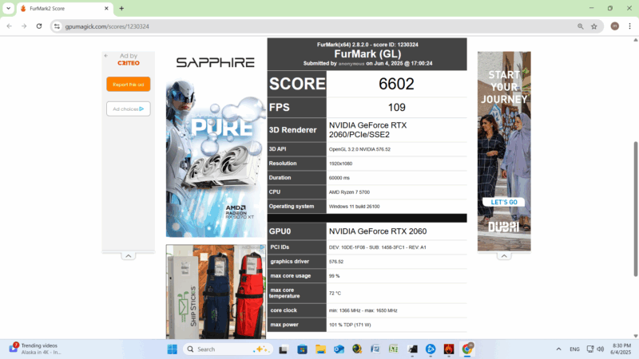Screen dimensions: 639x359
Task: Click LET'S GO on the Dubai ad
Action: click(x=504, y=203)
